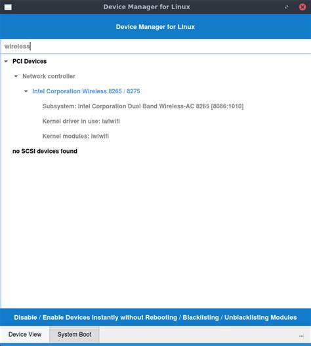Switch to the System Boot tab
311x346 pixels.
74,334
